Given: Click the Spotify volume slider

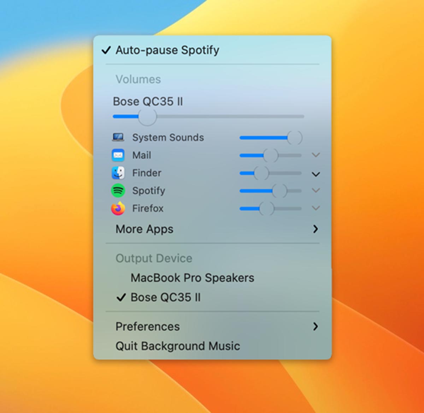Looking at the screenshot, I should point(271,191).
